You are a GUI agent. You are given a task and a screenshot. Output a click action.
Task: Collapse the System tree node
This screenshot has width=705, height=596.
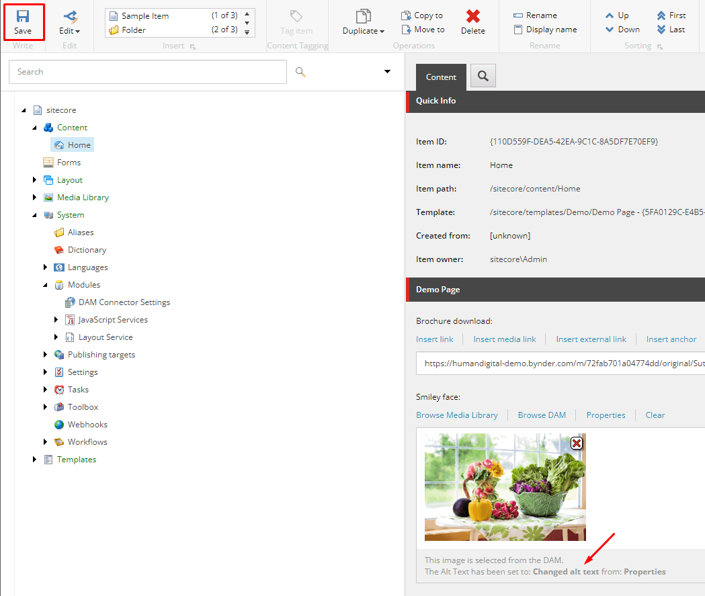tap(35, 215)
